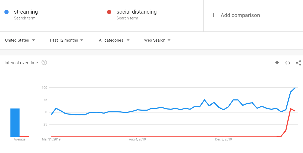Change the Web Search type dropdown
The width and height of the screenshot is (303, 153).
click(157, 40)
